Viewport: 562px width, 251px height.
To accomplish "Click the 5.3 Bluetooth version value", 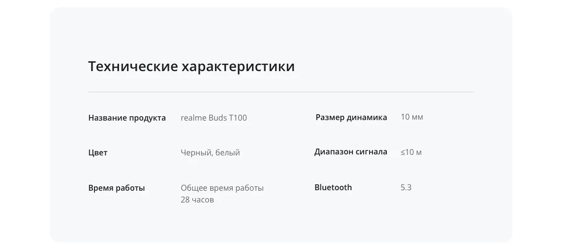I will pyautogui.click(x=406, y=187).
